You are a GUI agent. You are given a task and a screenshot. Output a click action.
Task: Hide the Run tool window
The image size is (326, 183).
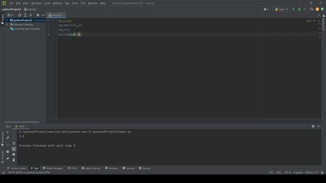coord(318,126)
